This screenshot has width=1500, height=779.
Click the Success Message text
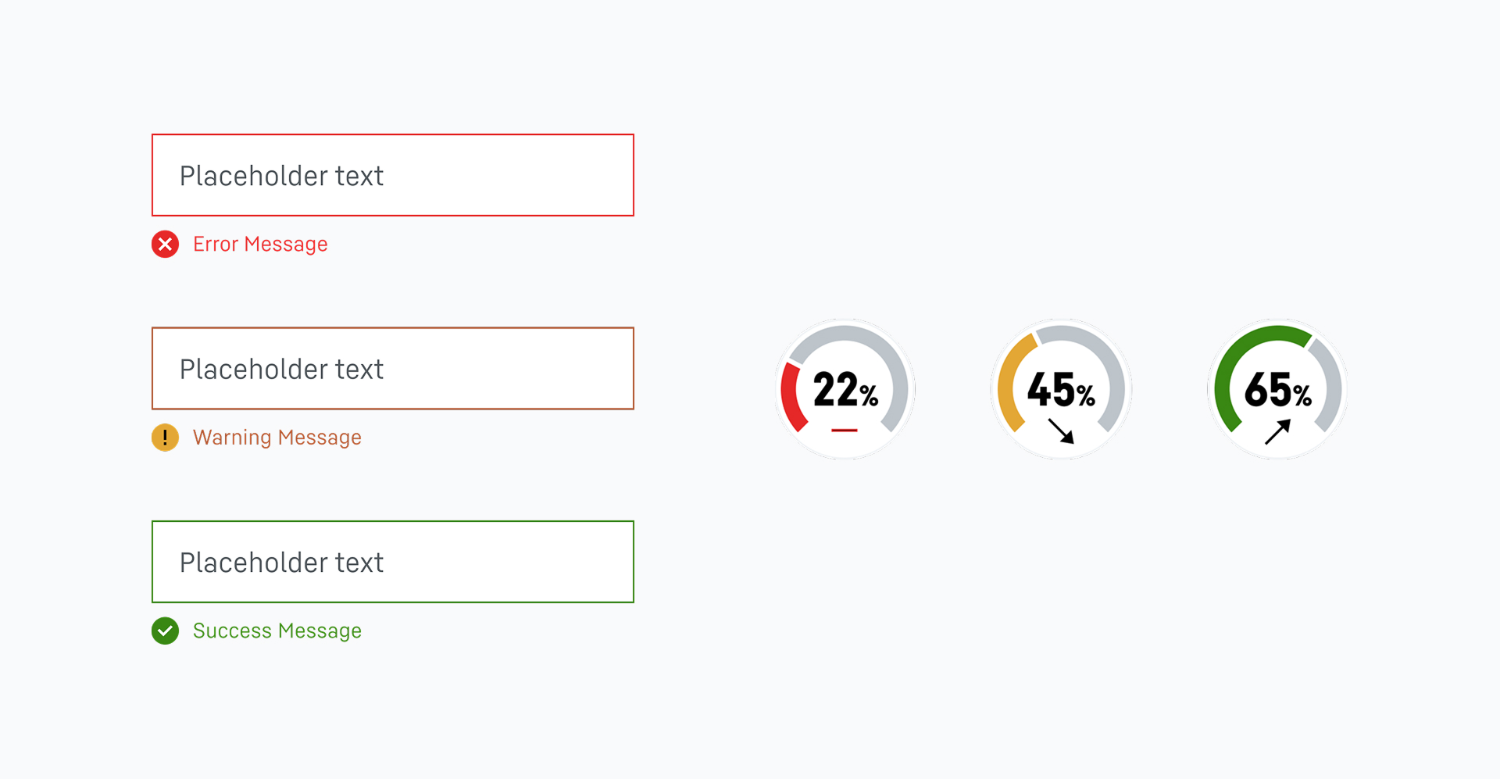coord(277,631)
